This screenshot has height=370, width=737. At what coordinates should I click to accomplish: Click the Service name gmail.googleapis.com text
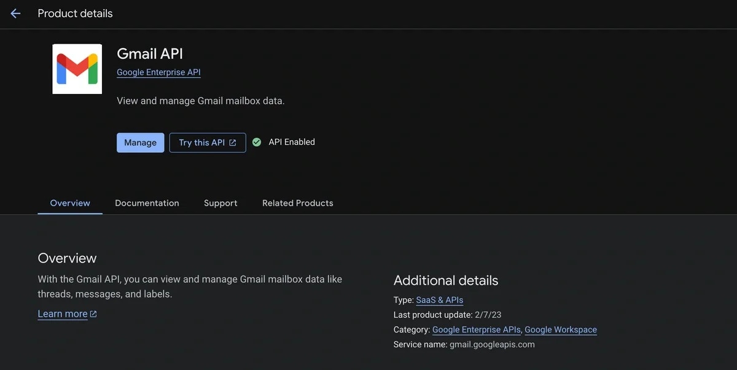[x=464, y=344]
